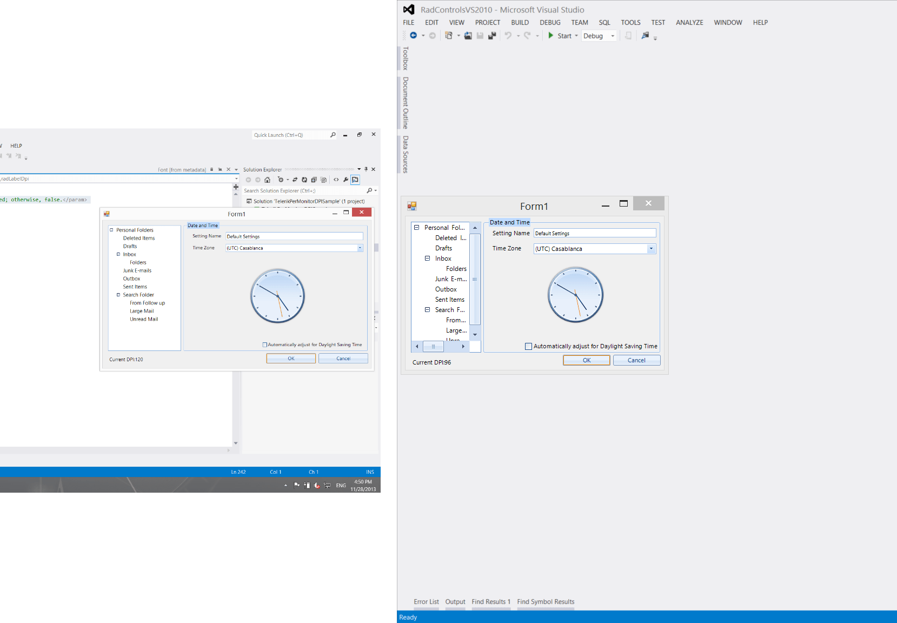Collapse Search Folder in DPI:120 Form1 tree
This screenshot has height=623, width=897.
[x=118, y=295]
